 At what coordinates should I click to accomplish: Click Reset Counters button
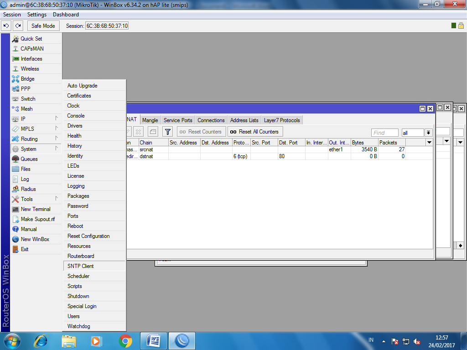[201, 132]
